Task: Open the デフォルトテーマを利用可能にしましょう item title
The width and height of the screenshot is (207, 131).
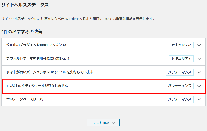Action: [x=38, y=58]
